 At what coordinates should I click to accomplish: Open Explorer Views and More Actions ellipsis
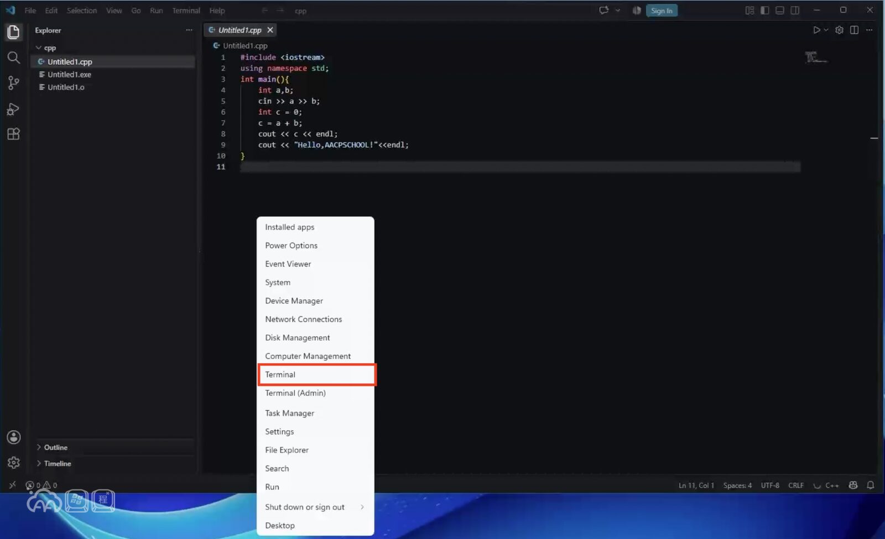click(189, 30)
